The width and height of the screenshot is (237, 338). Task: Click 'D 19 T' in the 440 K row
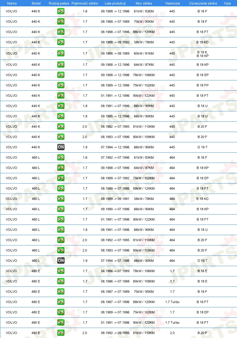click(202, 147)
